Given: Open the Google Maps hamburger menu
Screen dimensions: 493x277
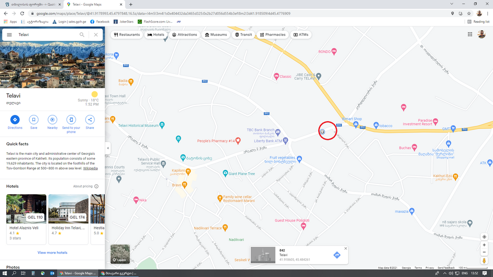Looking at the screenshot, I should click(x=10, y=35).
